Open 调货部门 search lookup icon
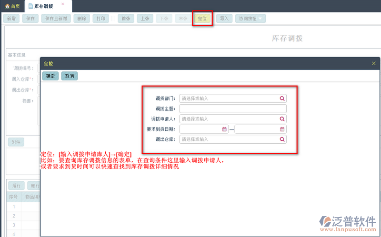This screenshot has height=237, width=381. tap(282, 99)
